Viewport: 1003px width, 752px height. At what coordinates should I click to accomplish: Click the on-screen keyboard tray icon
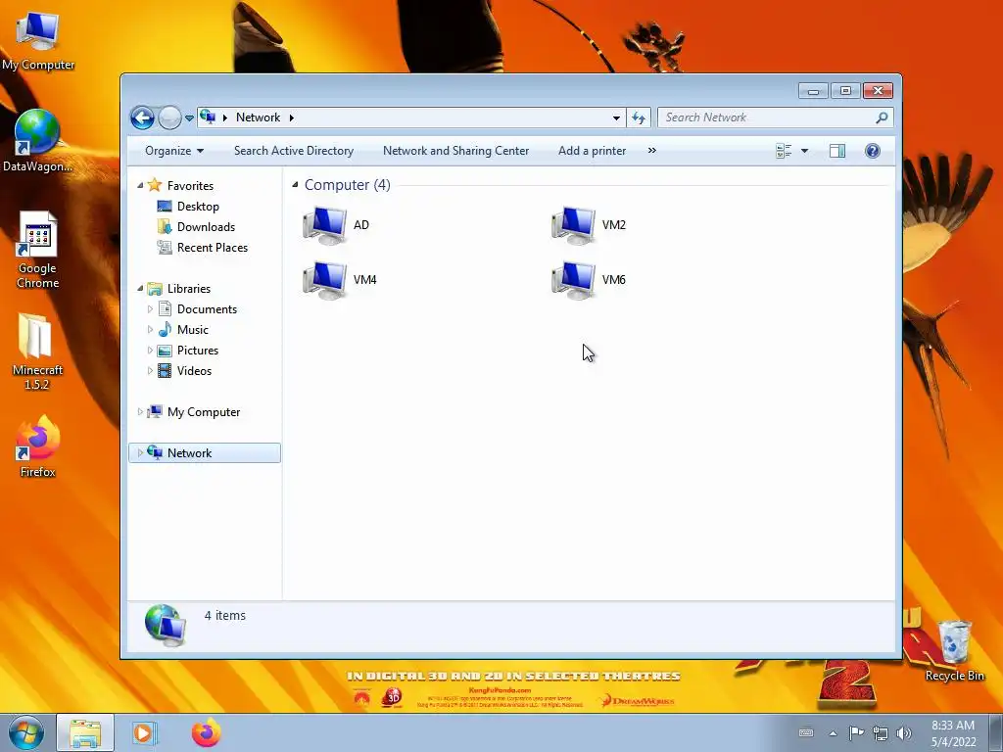coord(806,733)
